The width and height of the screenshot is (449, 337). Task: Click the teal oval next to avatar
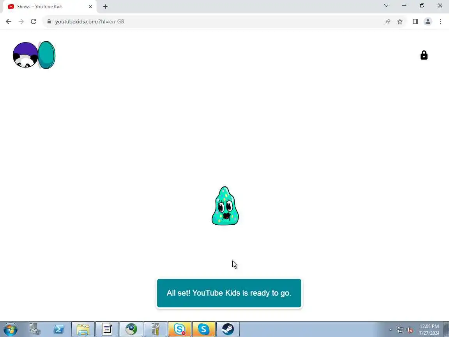coord(47,55)
